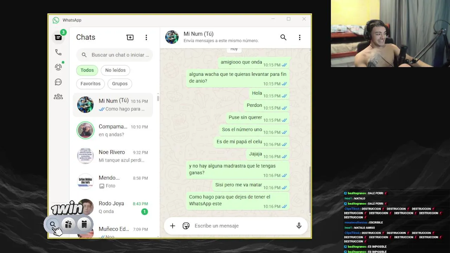Image resolution: width=450 pixels, height=253 pixels.
Task: Click the 'Perdon' message
Action: [x=267, y=106]
